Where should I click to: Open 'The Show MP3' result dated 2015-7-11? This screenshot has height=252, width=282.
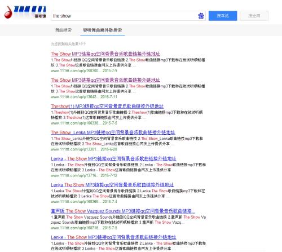click(105, 80)
